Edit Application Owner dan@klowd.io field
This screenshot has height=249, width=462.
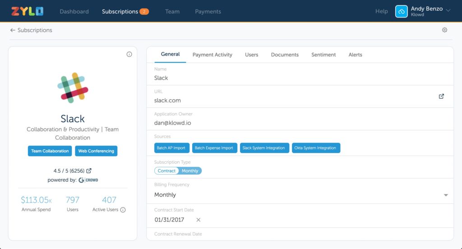[300, 119]
